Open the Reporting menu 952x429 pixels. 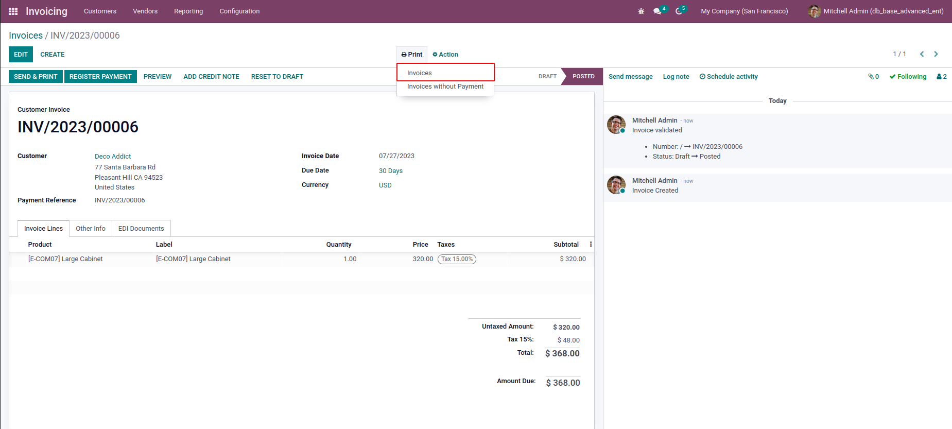click(188, 11)
